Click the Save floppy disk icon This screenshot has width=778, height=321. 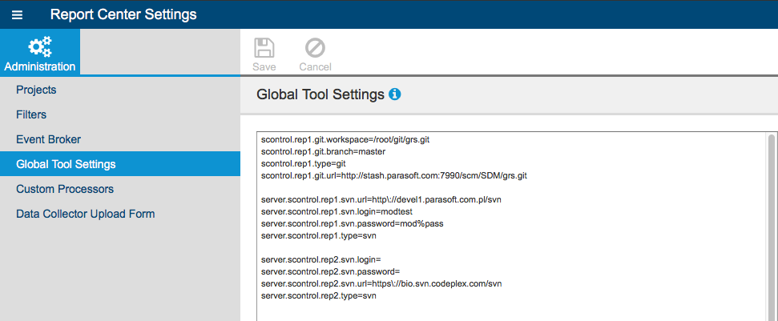[x=264, y=48]
